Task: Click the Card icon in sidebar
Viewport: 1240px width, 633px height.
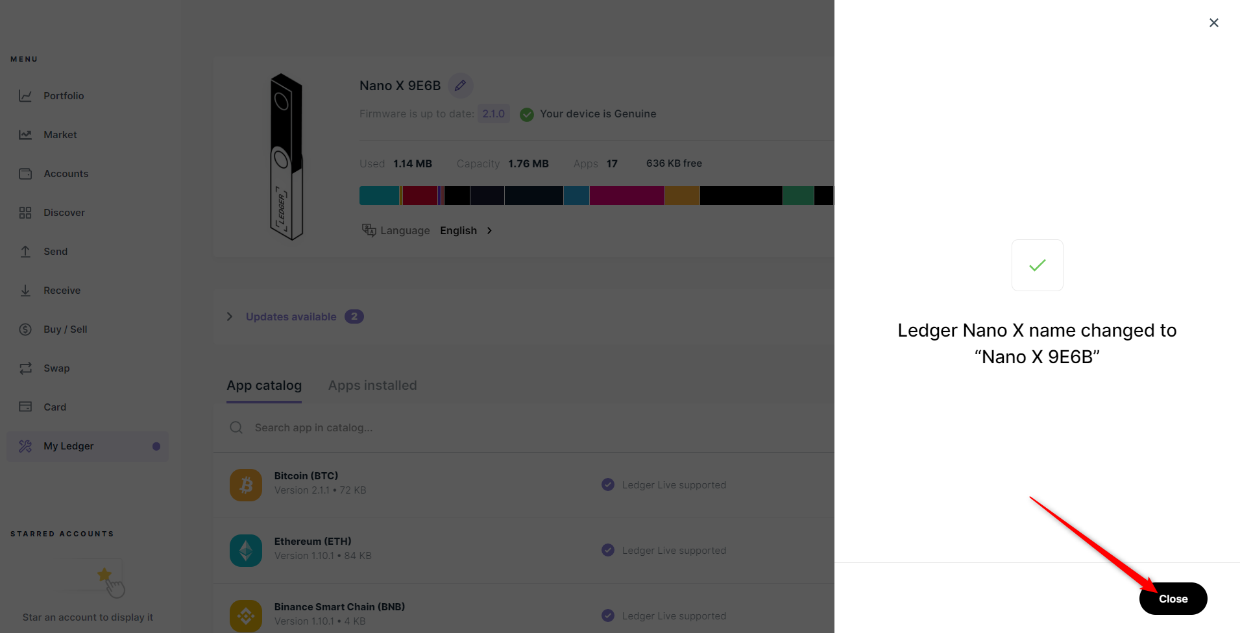Action: click(25, 407)
